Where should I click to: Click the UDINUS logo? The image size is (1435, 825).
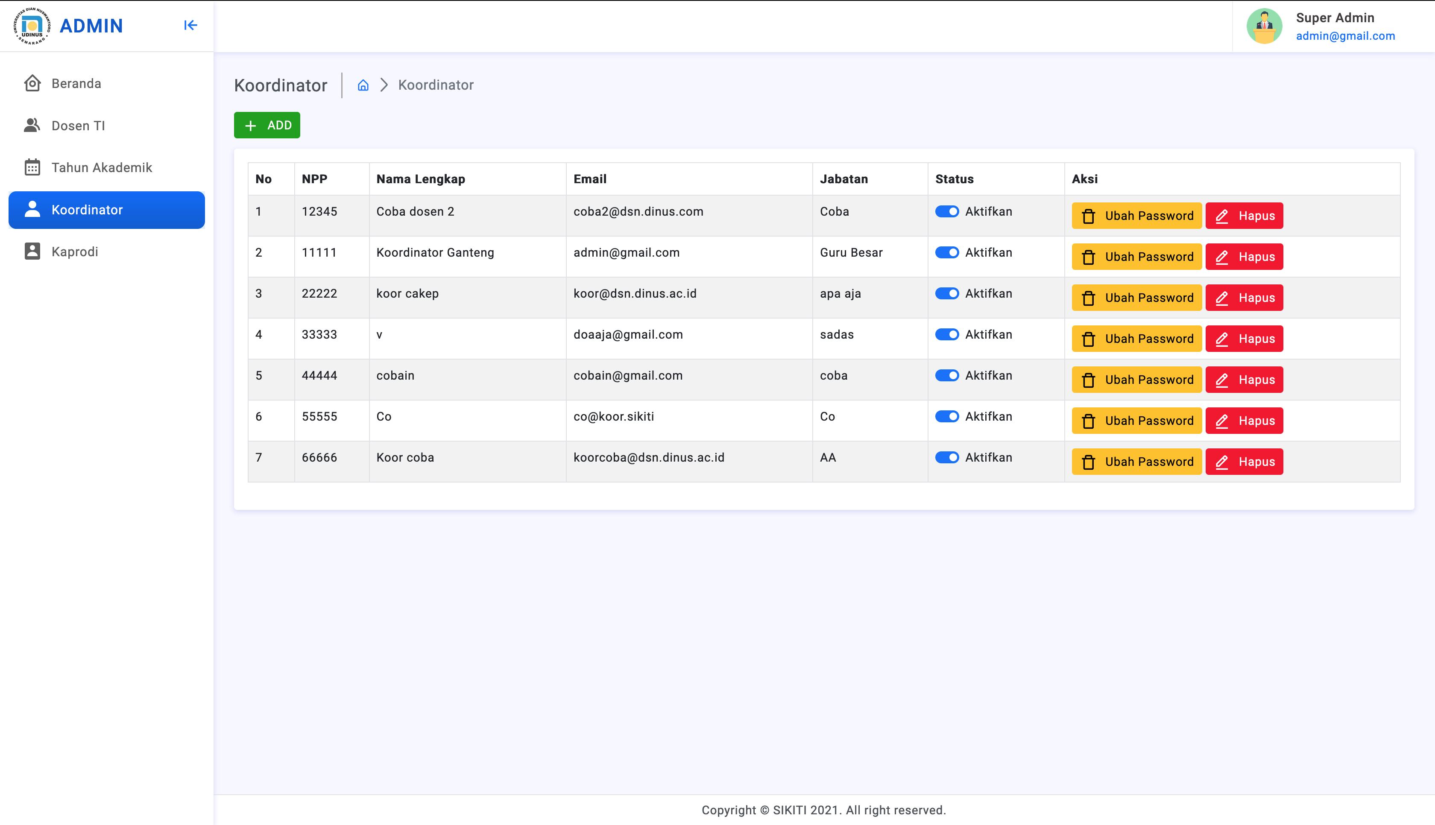pyautogui.click(x=32, y=26)
